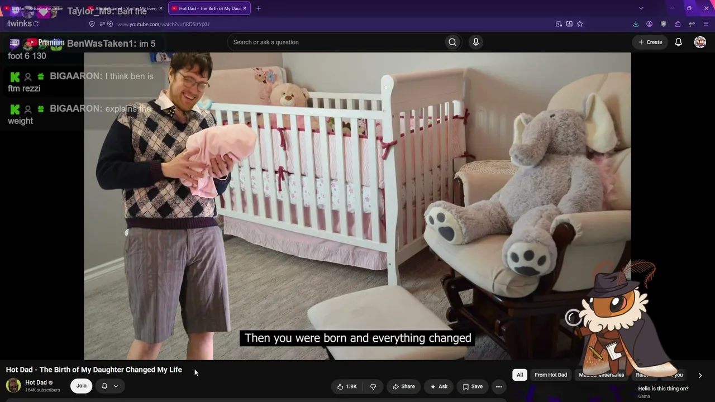Screen dimensions: 715x402
Task: Click the video player to pause
Action: [357, 206]
